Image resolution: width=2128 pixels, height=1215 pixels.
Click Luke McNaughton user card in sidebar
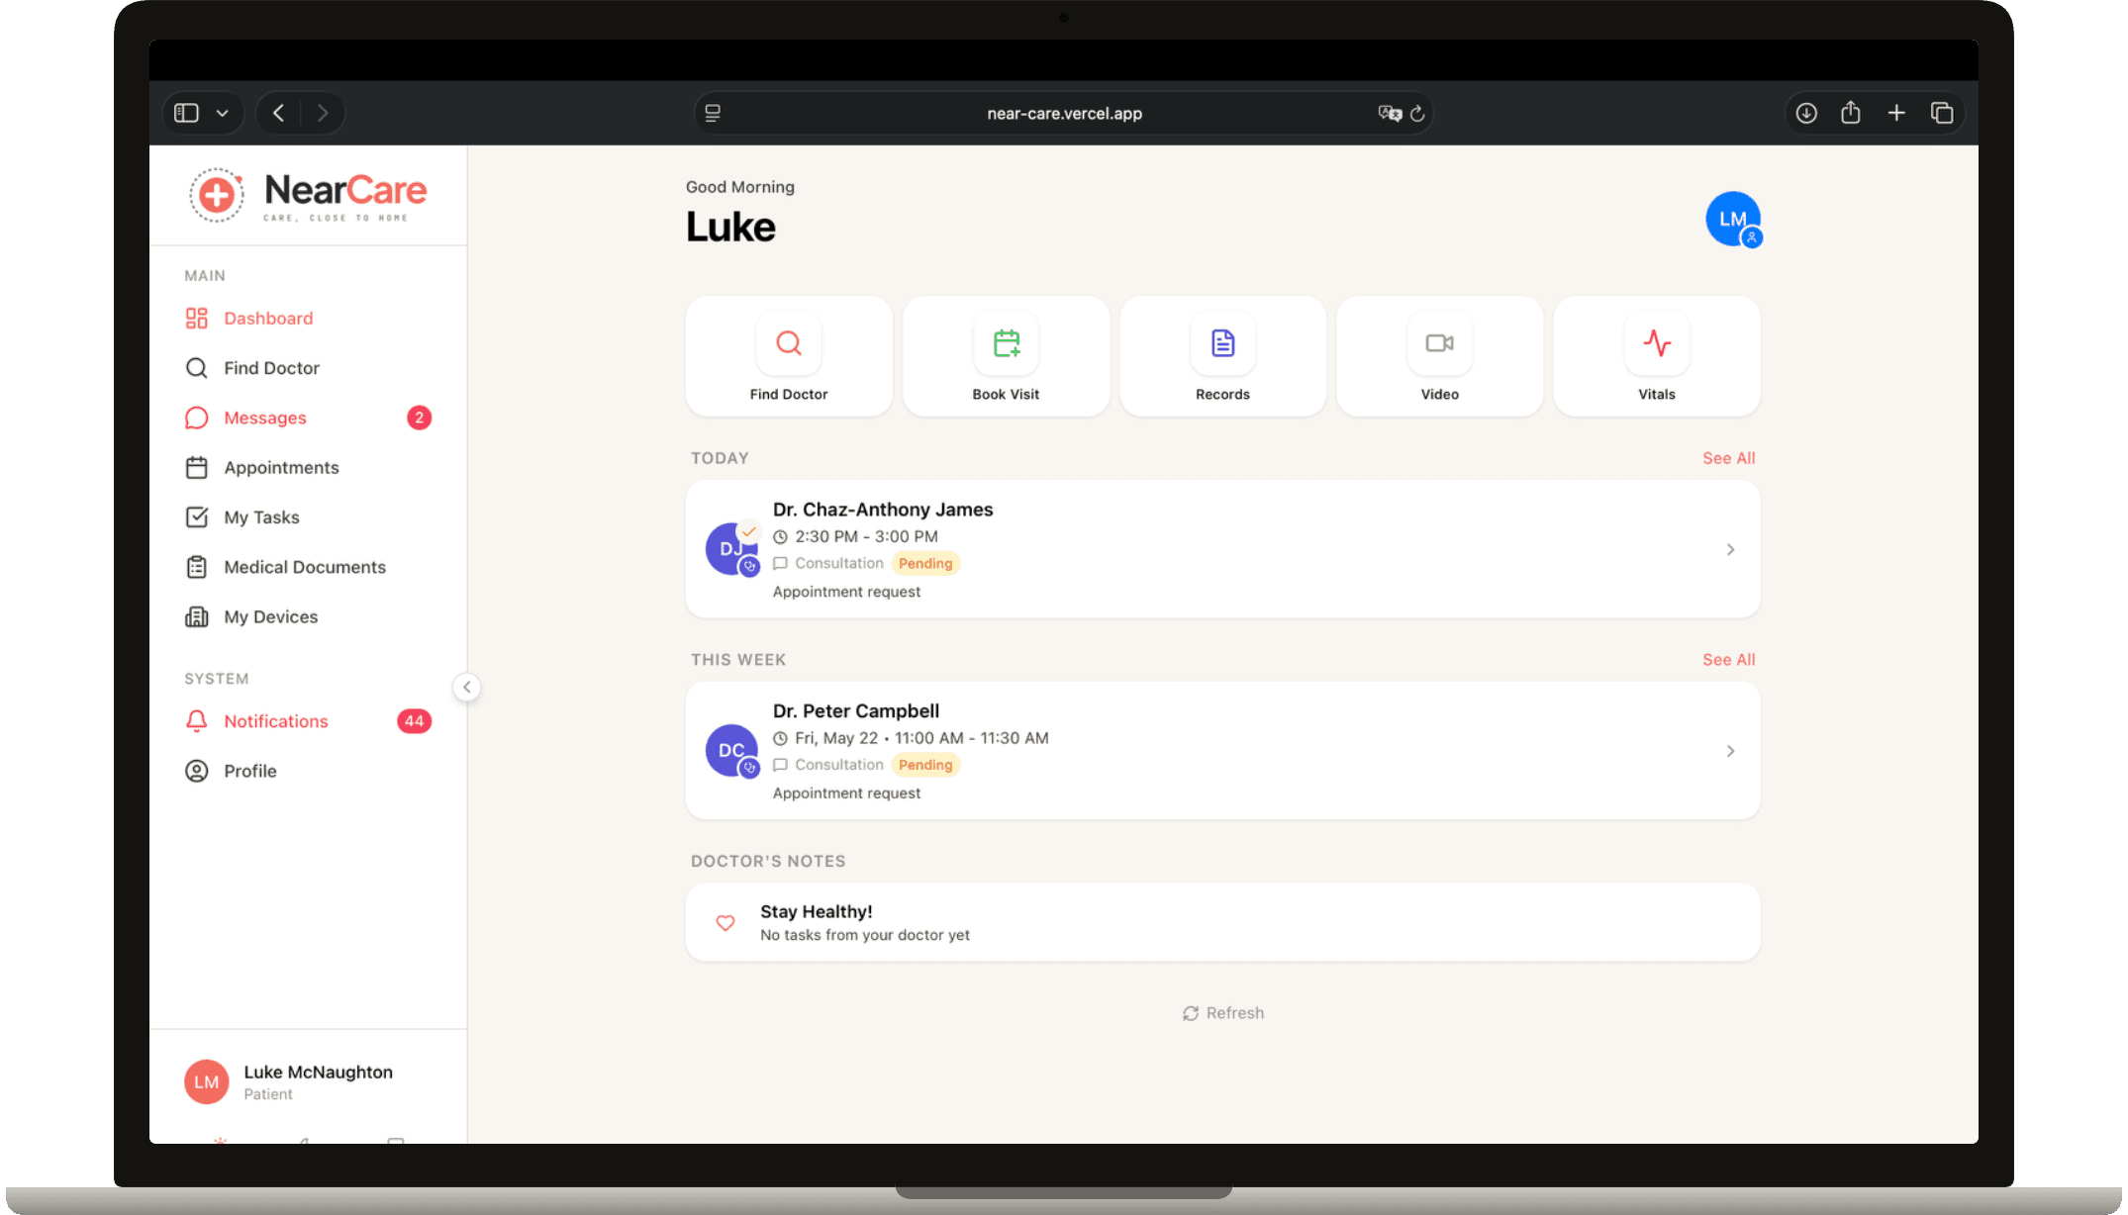[308, 1082]
